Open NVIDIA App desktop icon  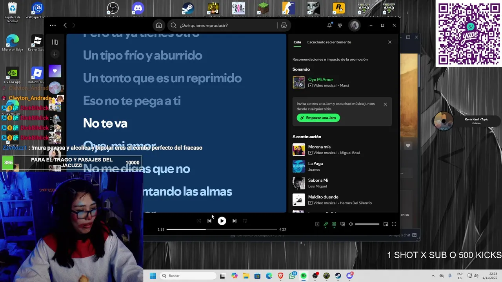13,75
